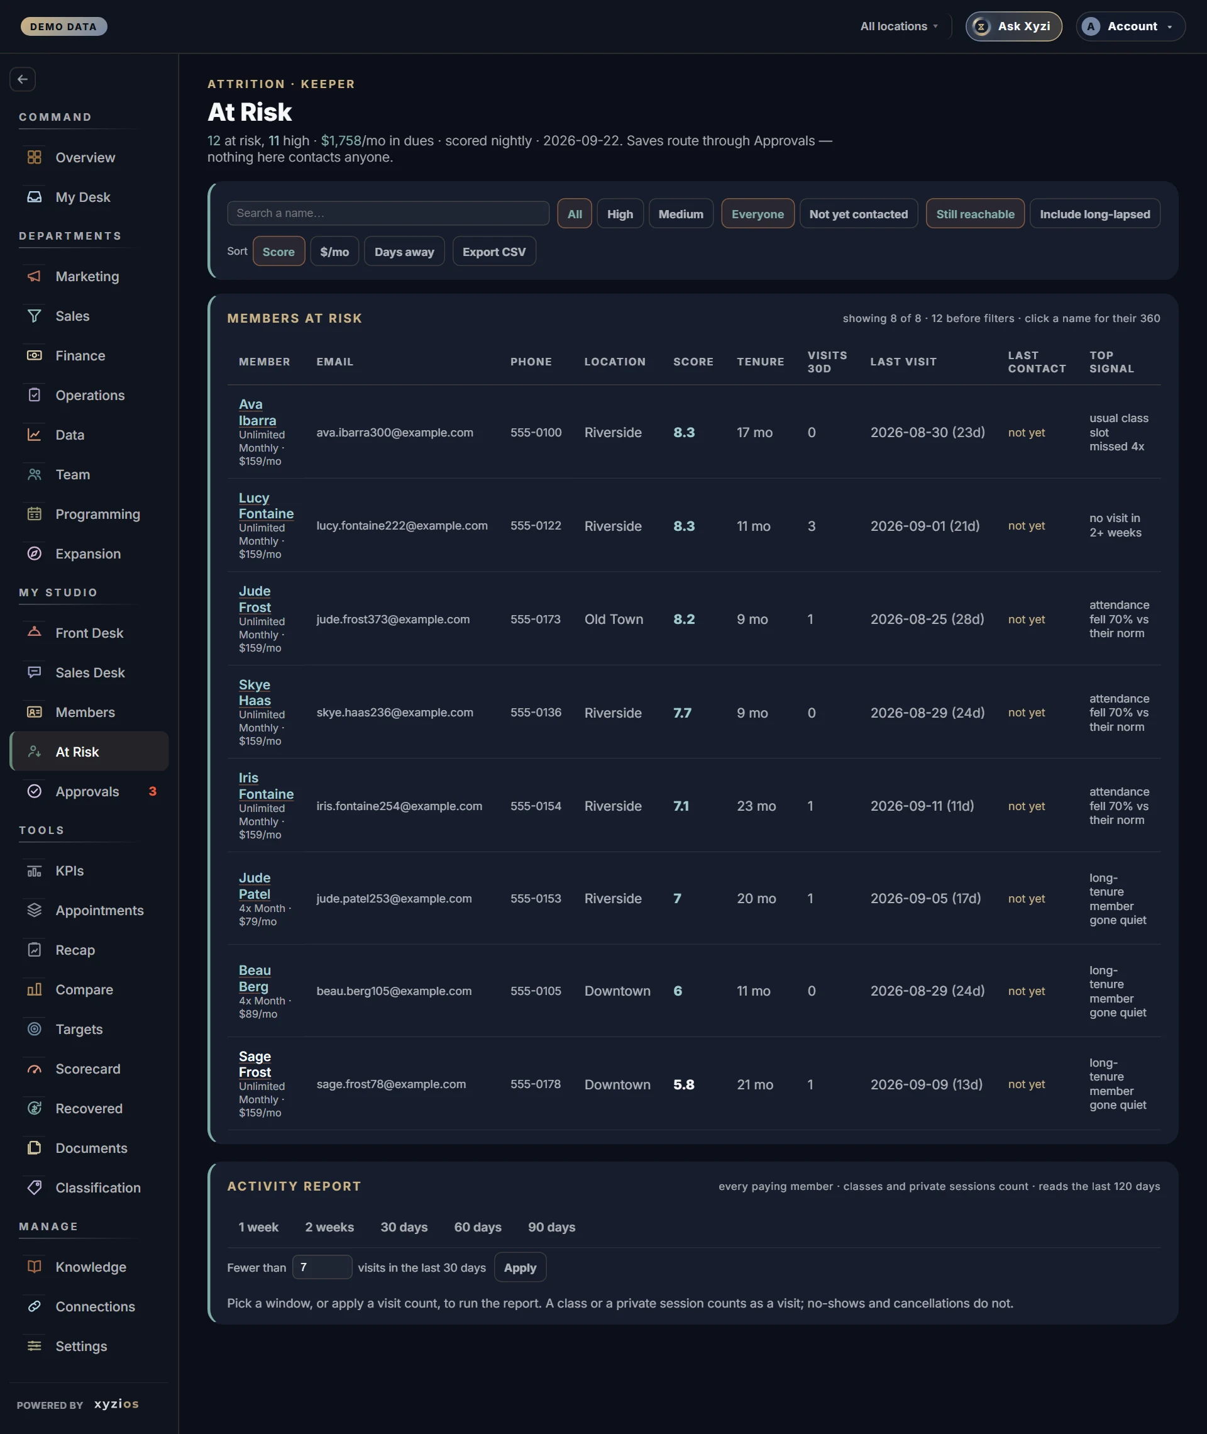
Task: Open Documents file icon
Action: [x=34, y=1148]
